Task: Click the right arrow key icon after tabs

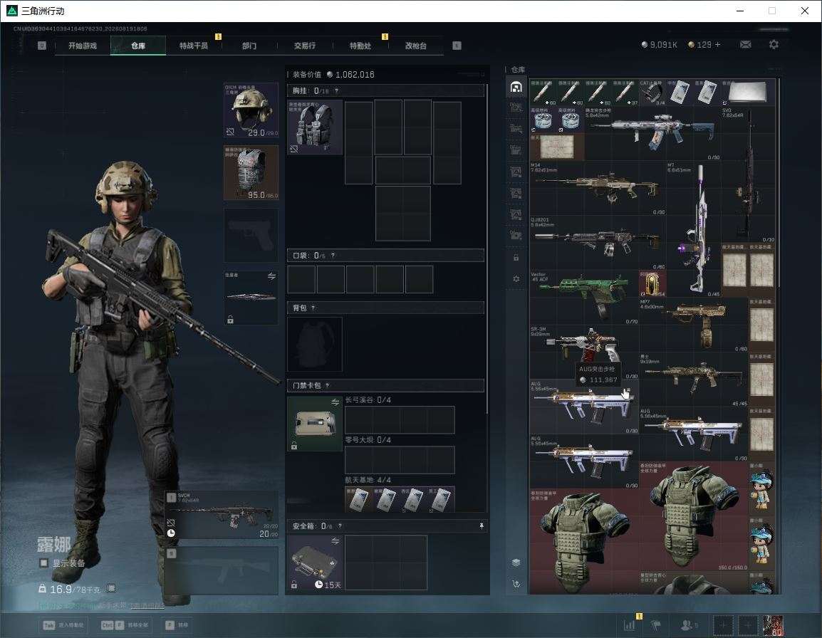Action: click(x=457, y=46)
